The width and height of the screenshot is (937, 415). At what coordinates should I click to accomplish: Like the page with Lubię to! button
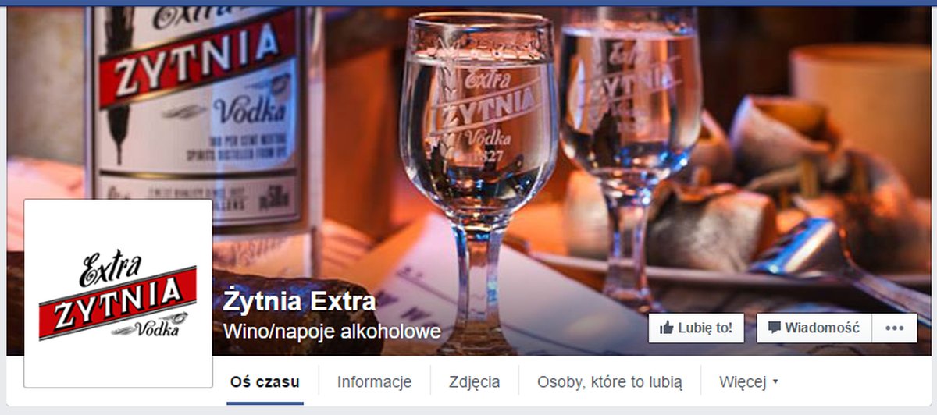coord(697,328)
